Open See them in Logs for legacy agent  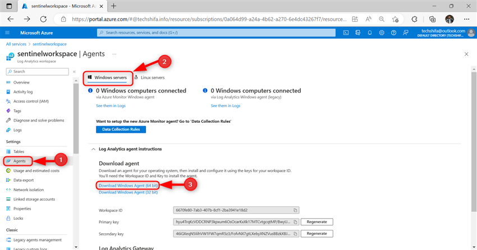click(226, 106)
